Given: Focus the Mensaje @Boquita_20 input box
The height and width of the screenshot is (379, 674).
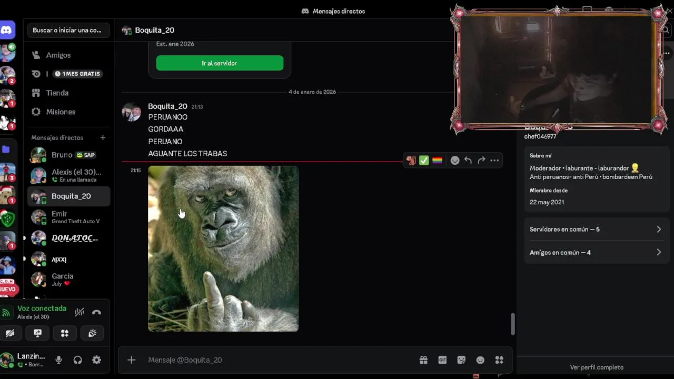Looking at the screenshot, I should click(x=279, y=360).
